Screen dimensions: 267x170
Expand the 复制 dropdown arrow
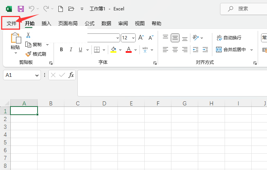point(47,45)
